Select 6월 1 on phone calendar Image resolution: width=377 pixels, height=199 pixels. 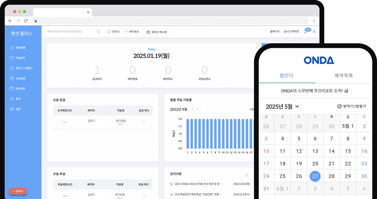[x=282, y=189]
